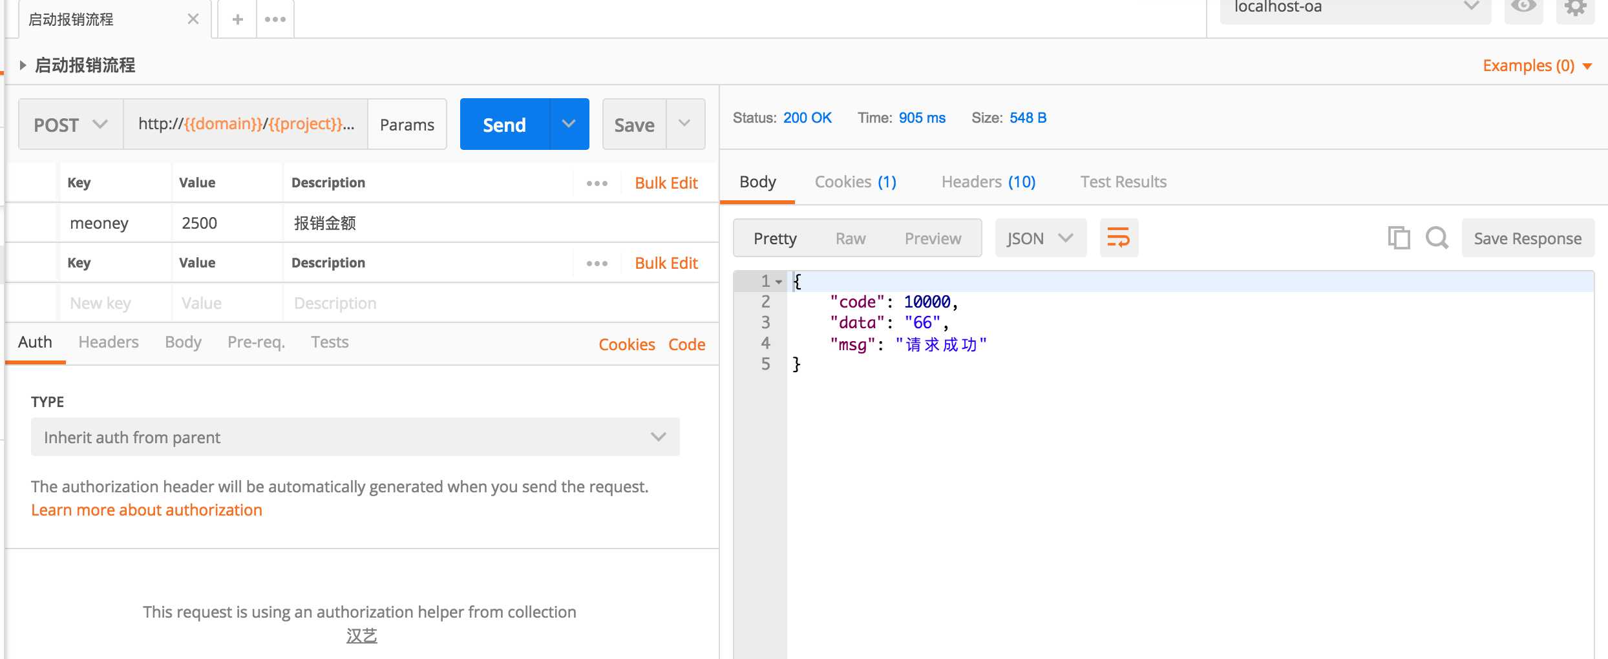The image size is (1608, 659).
Task: Click the empty Description input field
Action: coord(501,303)
